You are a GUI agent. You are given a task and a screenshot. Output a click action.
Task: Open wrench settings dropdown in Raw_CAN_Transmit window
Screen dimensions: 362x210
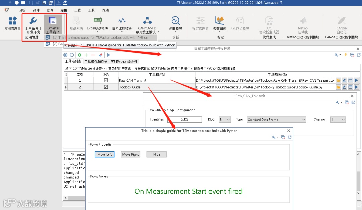pyautogui.click(x=339, y=102)
